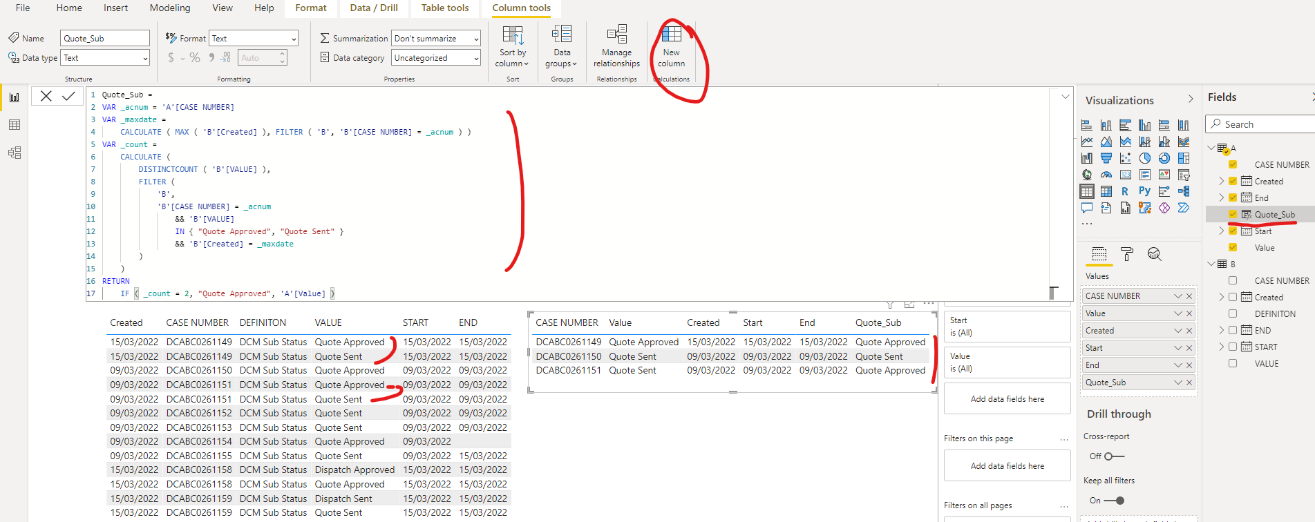This screenshot has height=522, width=1315.
Task: Uncheck the Value field in table A
Action: [1233, 247]
